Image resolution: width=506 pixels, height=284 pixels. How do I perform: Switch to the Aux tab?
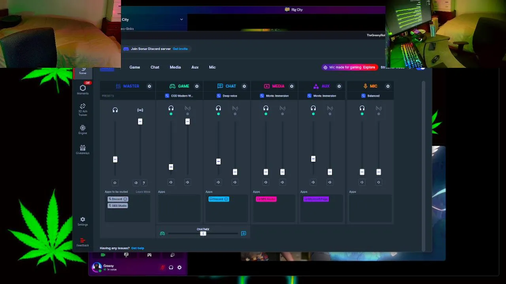[195, 67]
